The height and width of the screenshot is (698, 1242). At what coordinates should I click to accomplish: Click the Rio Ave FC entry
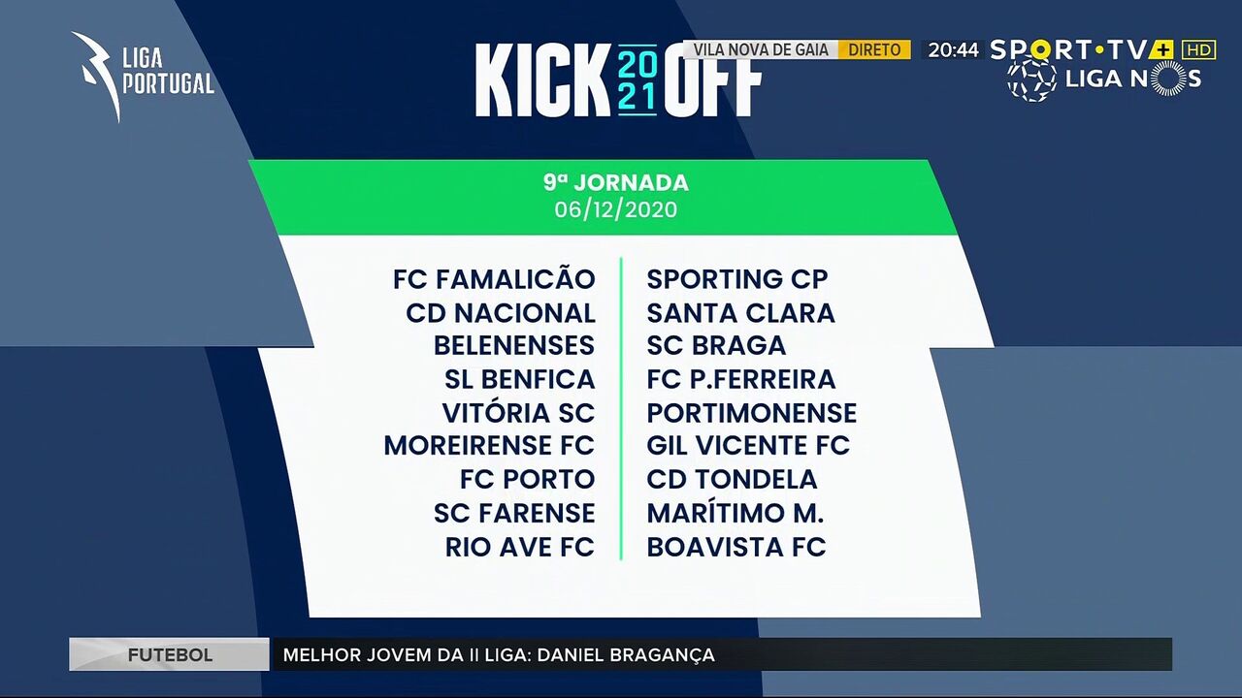click(519, 547)
